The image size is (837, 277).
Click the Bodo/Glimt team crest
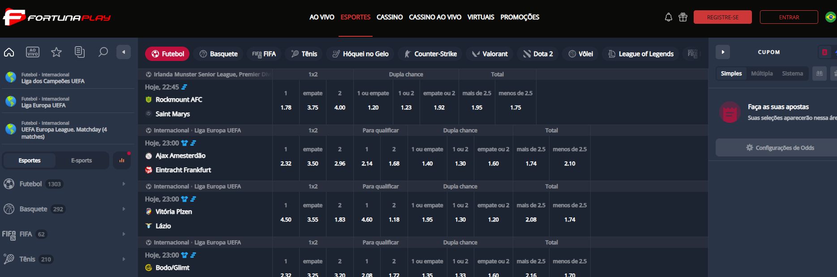(x=149, y=268)
